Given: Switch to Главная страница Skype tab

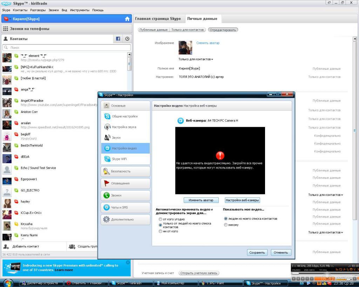Looking at the screenshot, I should tap(158, 19).
